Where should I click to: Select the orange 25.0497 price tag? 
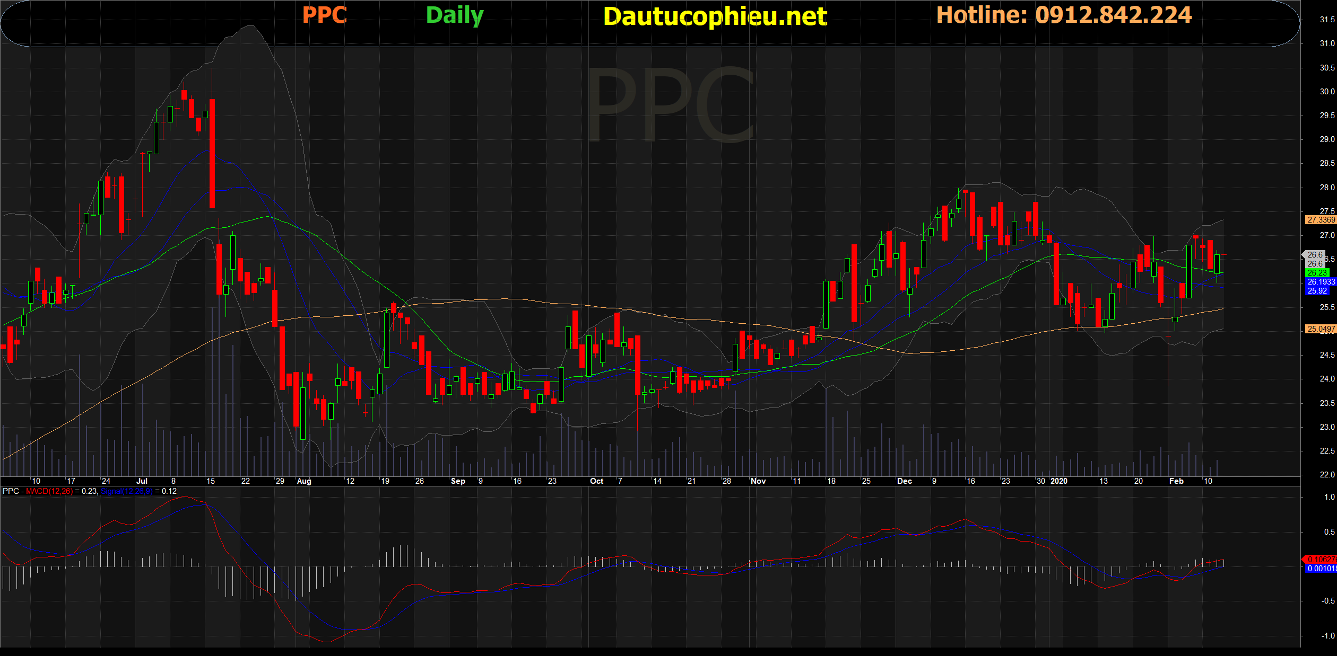click(1321, 329)
